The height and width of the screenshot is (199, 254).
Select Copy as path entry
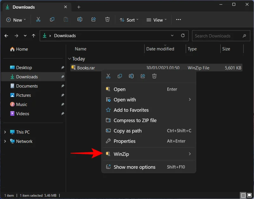128,131
